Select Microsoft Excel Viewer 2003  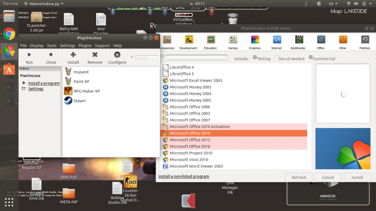click(x=233, y=80)
